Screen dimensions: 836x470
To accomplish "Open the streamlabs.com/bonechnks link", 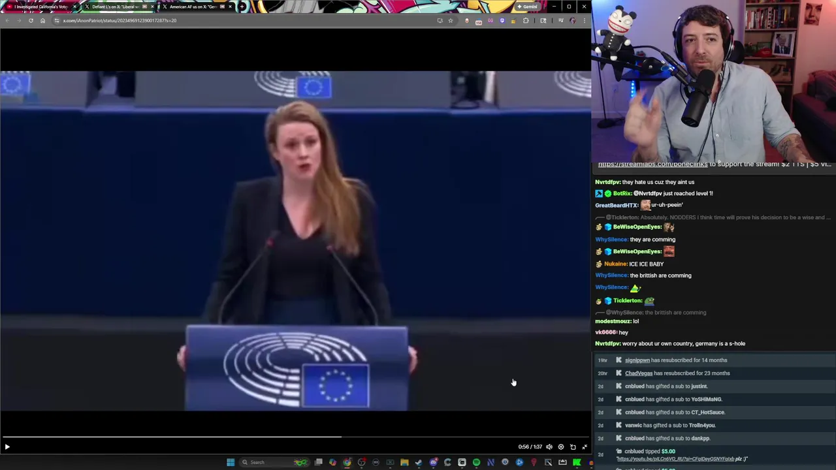I will coord(652,164).
